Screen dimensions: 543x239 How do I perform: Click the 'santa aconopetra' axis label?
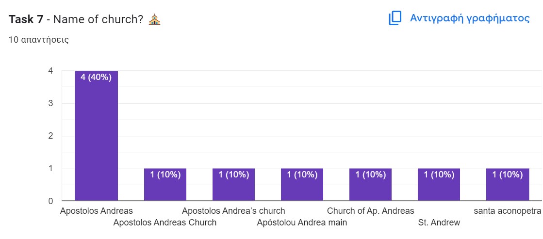coord(507,211)
